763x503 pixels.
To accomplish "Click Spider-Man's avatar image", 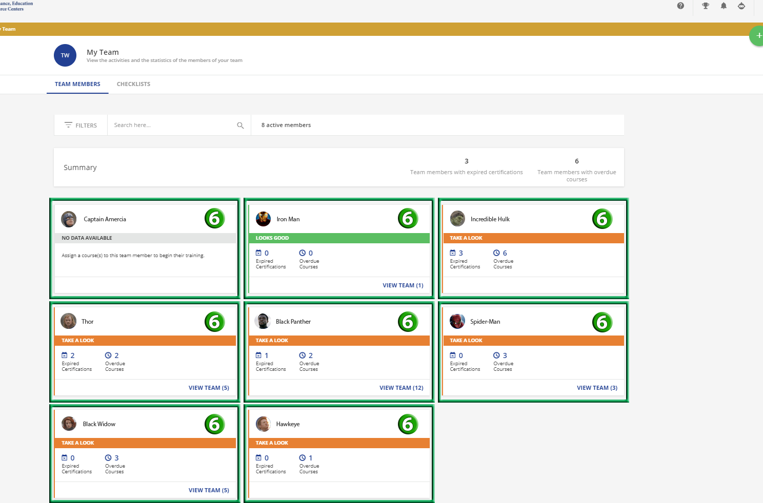I will point(457,322).
